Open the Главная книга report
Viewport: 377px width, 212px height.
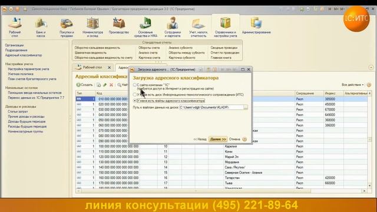click(221, 58)
